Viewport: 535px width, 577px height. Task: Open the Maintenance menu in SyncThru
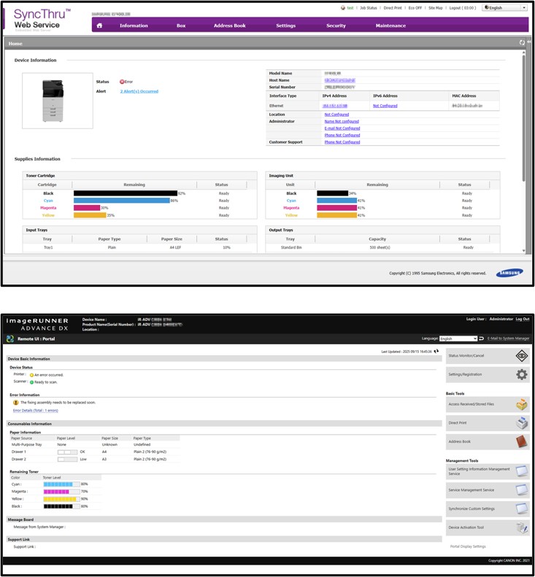click(390, 26)
